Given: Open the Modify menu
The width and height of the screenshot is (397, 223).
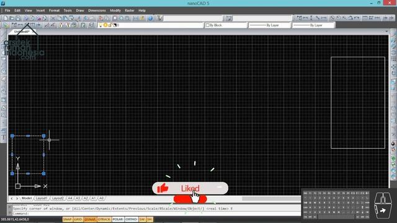Looking at the screenshot, I should [x=115, y=11].
